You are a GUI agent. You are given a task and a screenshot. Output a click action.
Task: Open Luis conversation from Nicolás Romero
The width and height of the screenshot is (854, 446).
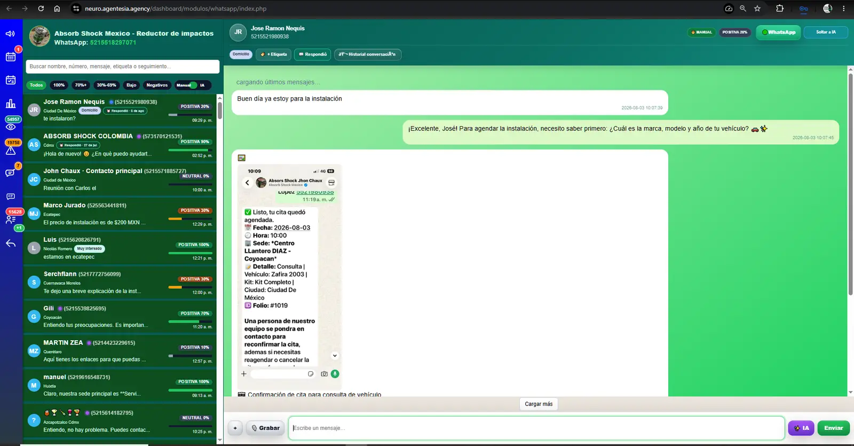[x=120, y=248]
